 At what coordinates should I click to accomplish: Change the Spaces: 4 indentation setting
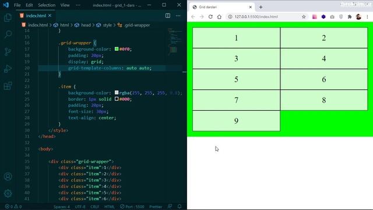pos(62,206)
